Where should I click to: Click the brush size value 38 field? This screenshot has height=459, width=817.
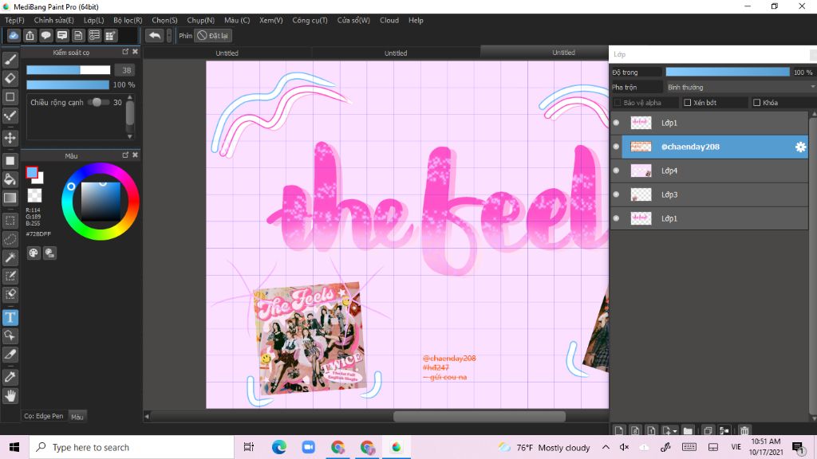click(x=125, y=70)
